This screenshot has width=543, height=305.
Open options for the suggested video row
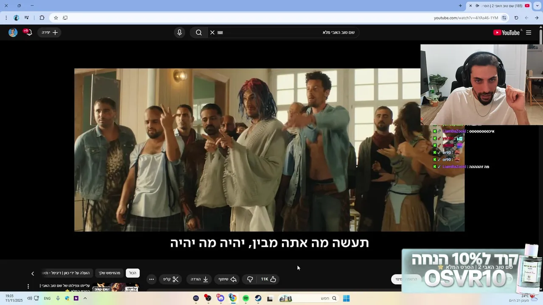(28, 286)
